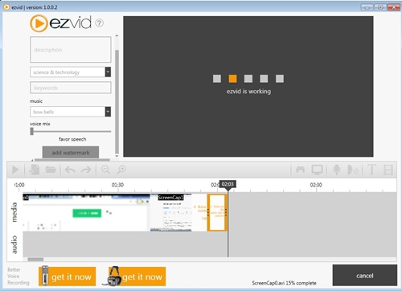Click the settings panel scroll up arrow

click(x=117, y=35)
